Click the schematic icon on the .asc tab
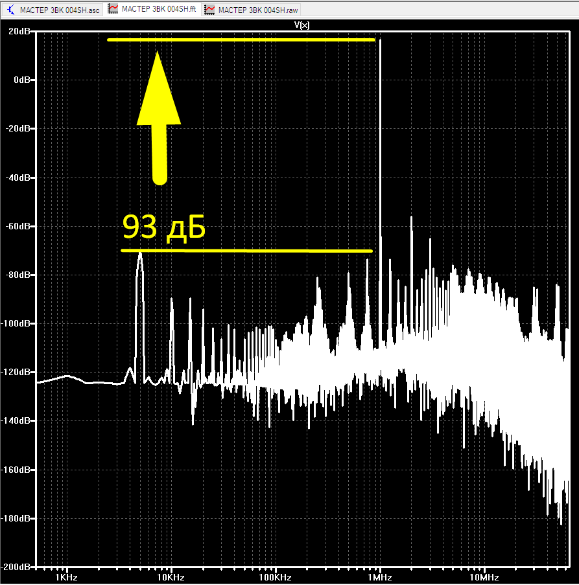Viewport: 579px width, 585px height. [x=11, y=10]
